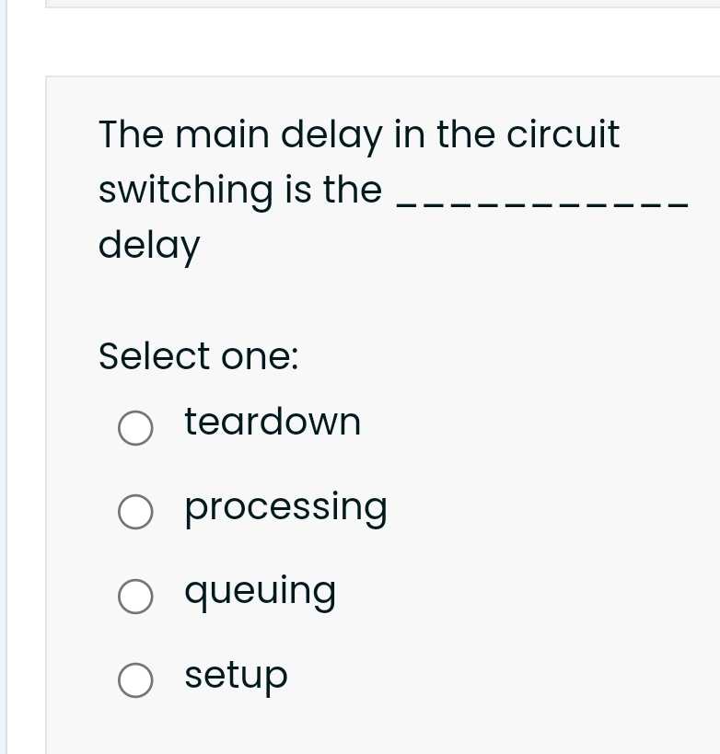The width and height of the screenshot is (720, 754).
Task: Select the teardown radio button
Action: click(135, 427)
